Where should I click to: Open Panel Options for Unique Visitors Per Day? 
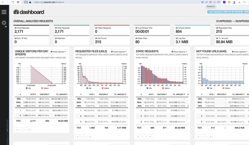click(x=58, y=51)
